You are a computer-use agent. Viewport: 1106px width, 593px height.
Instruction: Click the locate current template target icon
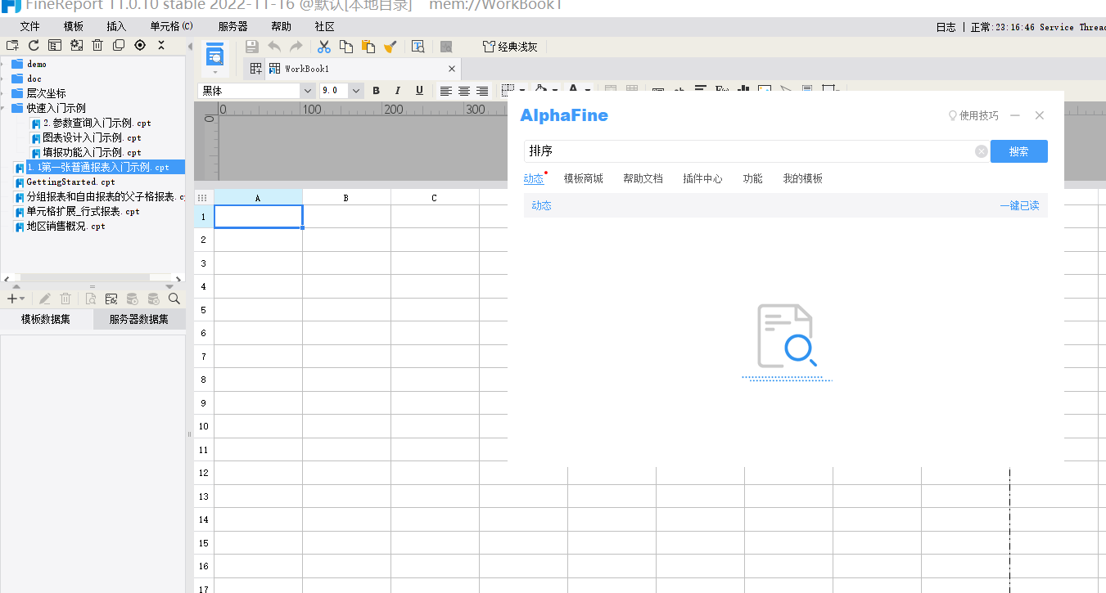click(140, 46)
